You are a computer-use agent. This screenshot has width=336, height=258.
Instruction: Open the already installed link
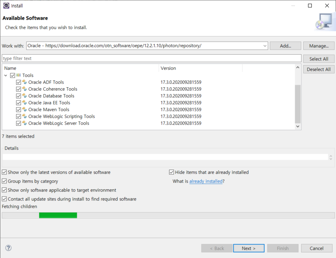coord(206,181)
